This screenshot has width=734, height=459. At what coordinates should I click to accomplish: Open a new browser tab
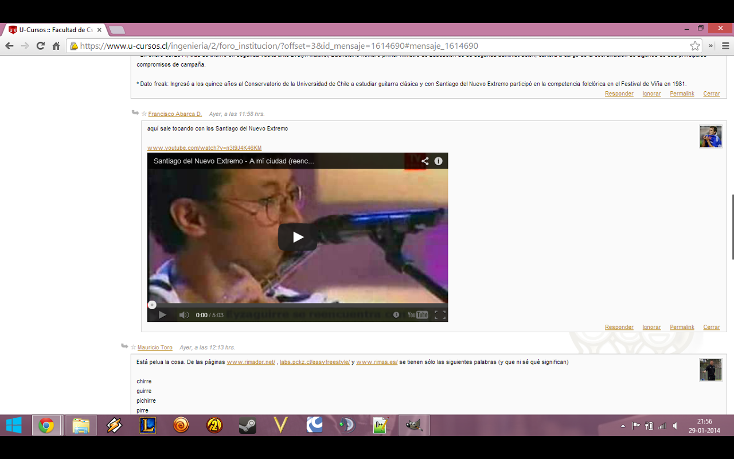pos(116,30)
